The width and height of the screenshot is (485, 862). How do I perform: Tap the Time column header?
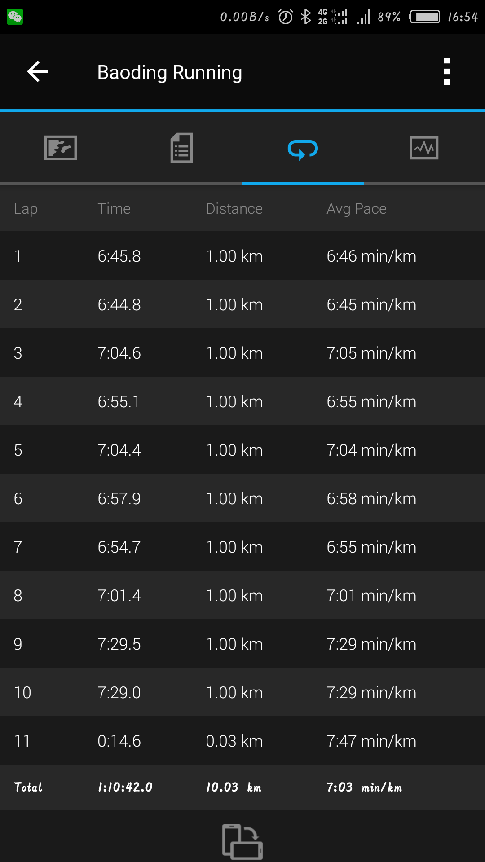114,209
